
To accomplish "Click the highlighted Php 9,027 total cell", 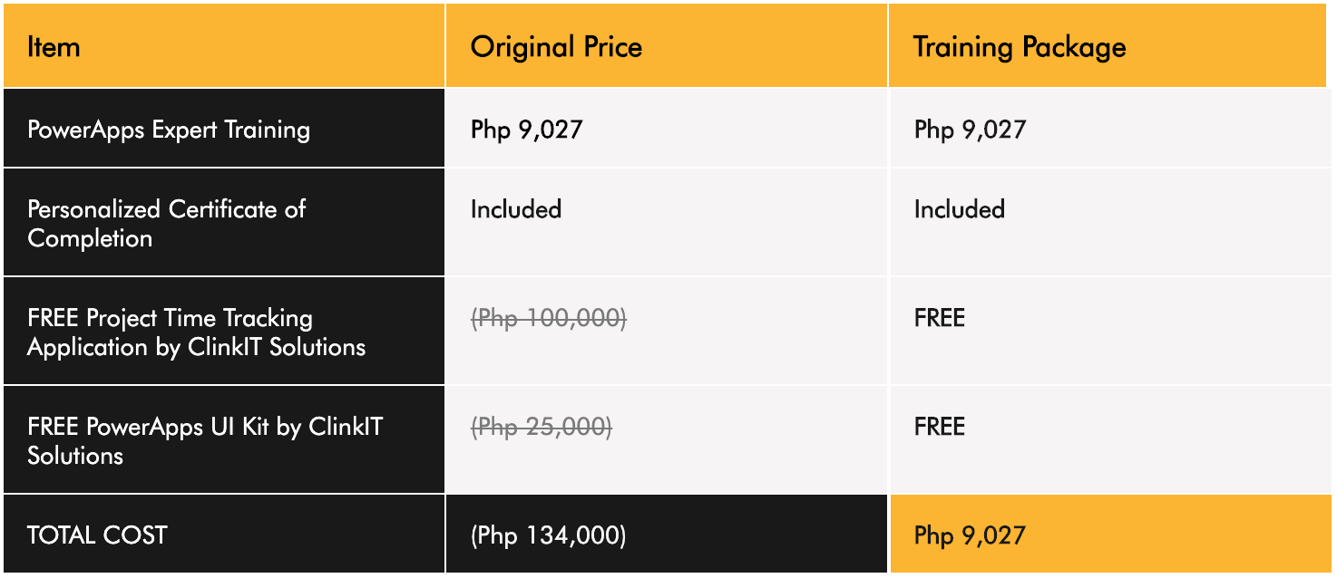I will pyautogui.click(x=1108, y=534).
